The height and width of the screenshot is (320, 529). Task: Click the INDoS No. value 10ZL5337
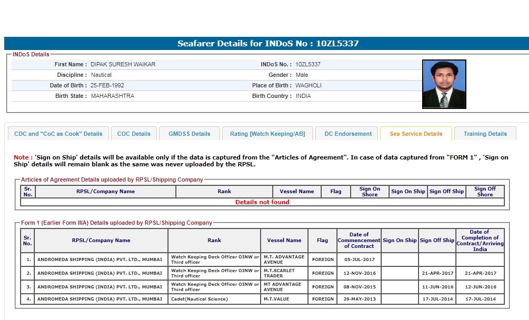308,64
